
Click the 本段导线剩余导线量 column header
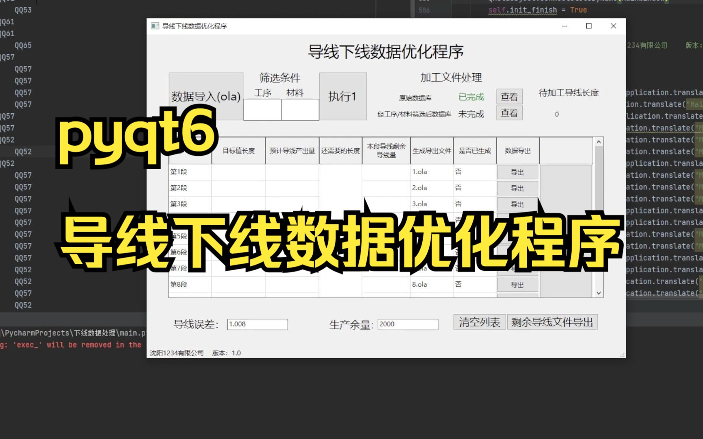386,151
